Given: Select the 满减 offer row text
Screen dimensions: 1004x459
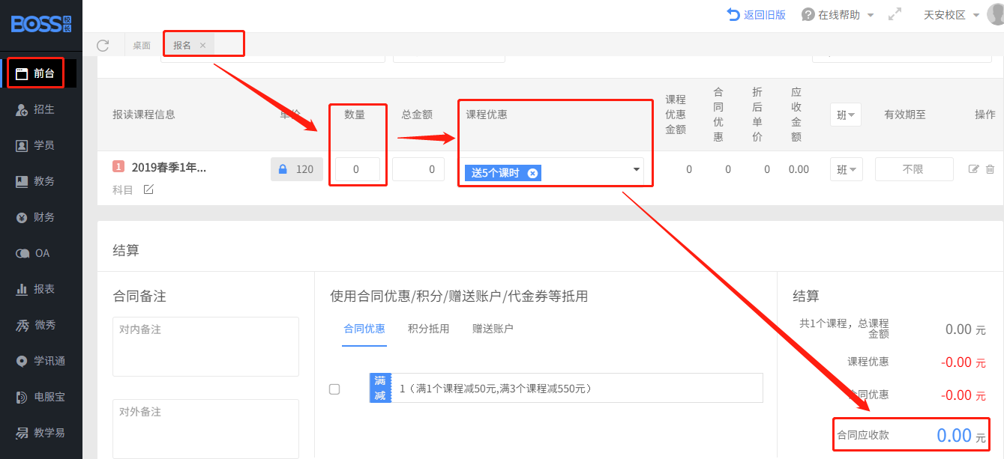Looking at the screenshot, I should [x=496, y=389].
